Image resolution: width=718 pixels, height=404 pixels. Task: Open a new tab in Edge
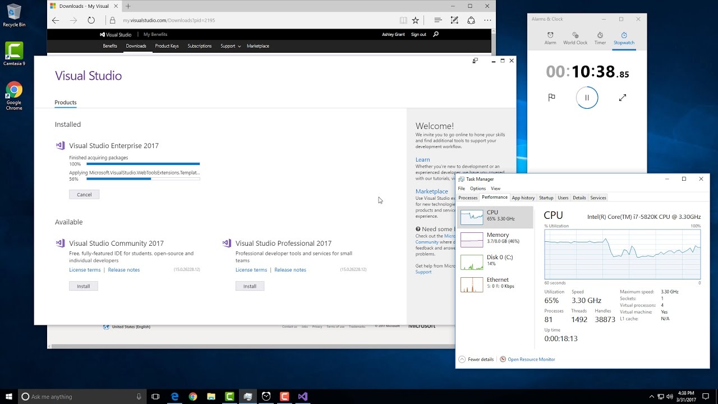tap(128, 6)
